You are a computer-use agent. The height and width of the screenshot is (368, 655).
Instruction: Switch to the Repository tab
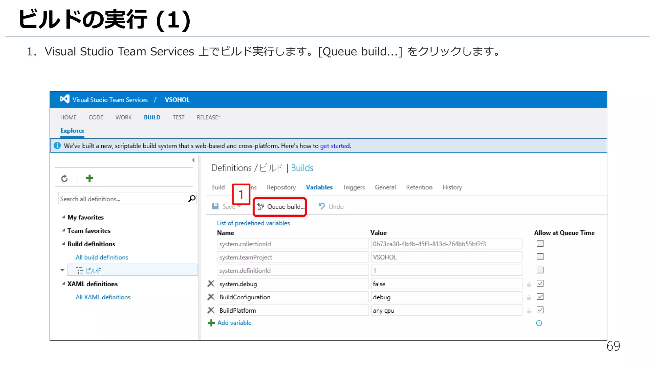pos(281,187)
